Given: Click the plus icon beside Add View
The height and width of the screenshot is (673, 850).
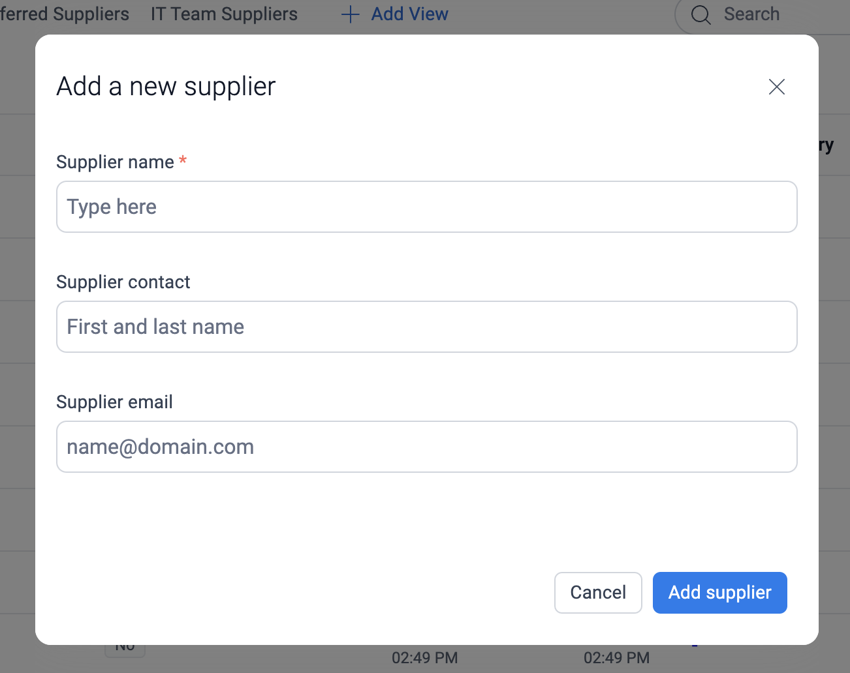Looking at the screenshot, I should pyautogui.click(x=351, y=14).
